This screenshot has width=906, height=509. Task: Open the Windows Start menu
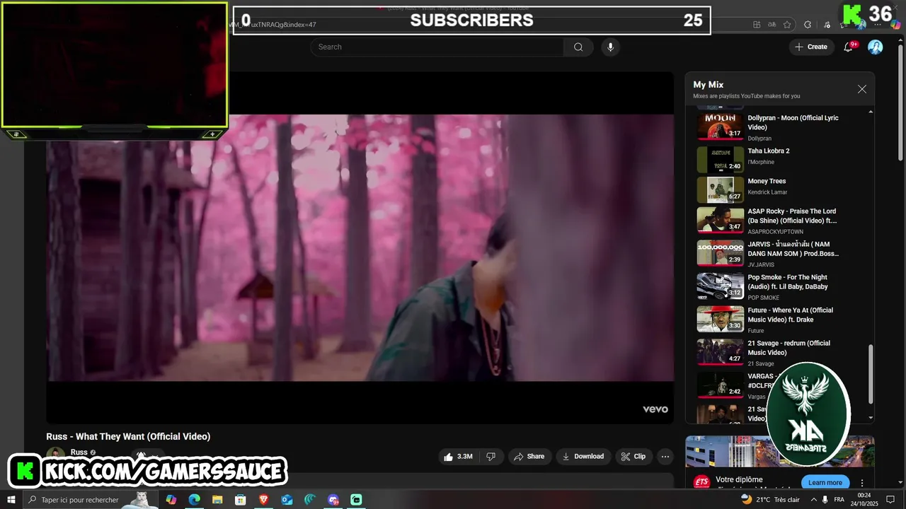click(11, 500)
